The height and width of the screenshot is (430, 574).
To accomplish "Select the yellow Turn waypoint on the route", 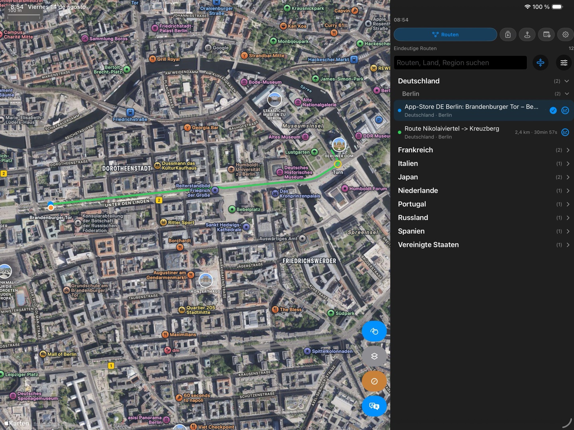I will pyautogui.click(x=338, y=164).
